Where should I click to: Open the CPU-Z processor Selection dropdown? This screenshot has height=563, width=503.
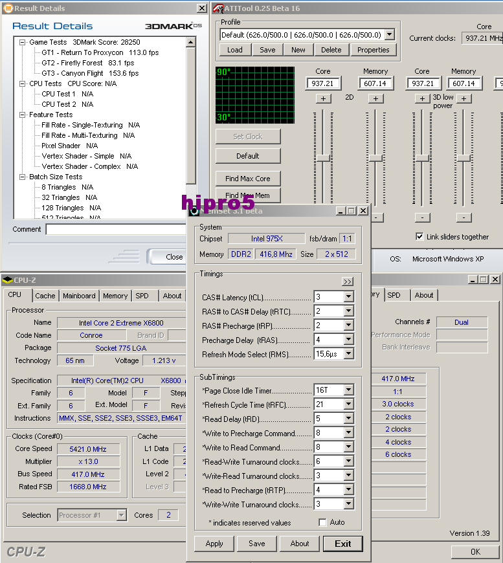tap(122, 515)
